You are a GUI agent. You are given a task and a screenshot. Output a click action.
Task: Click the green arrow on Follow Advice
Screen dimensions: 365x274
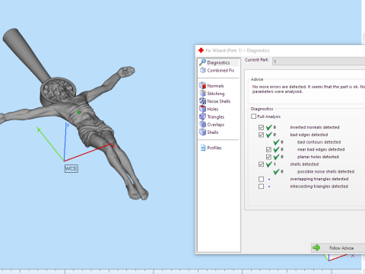pos(316,247)
